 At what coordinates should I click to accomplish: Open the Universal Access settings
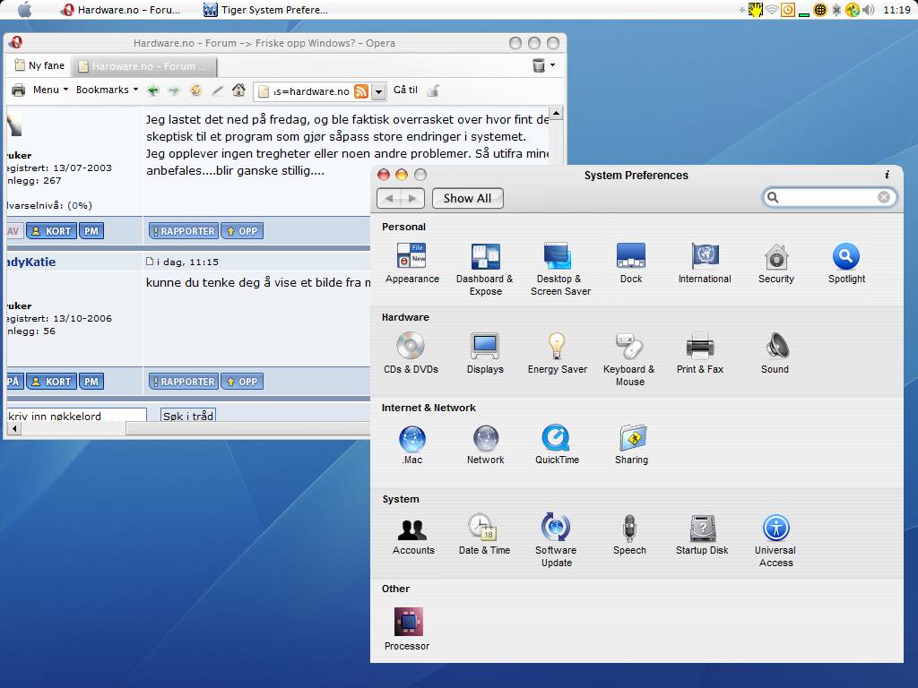[775, 529]
